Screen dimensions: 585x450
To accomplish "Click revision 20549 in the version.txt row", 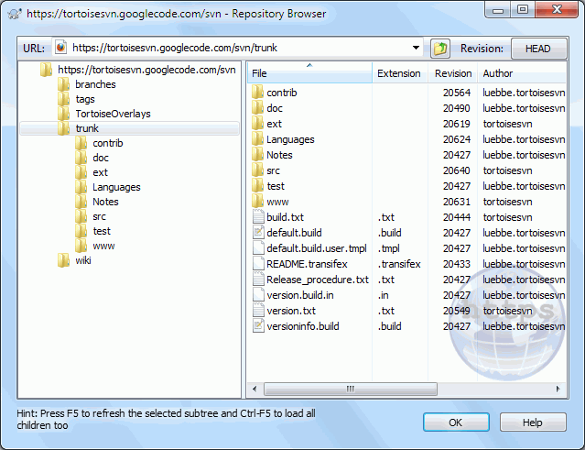I will tap(457, 311).
